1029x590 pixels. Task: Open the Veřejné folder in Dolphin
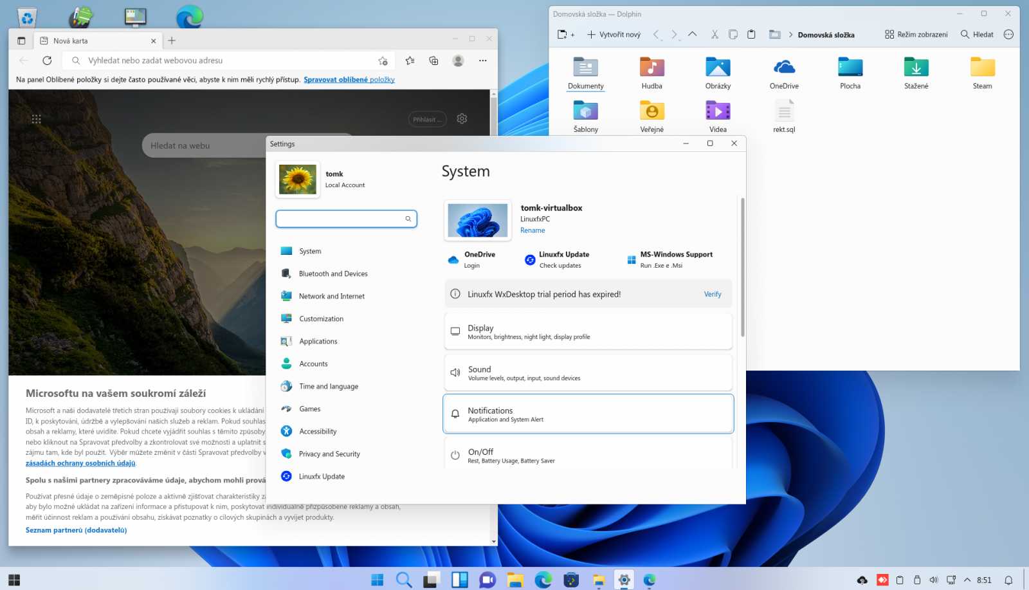tap(651, 116)
